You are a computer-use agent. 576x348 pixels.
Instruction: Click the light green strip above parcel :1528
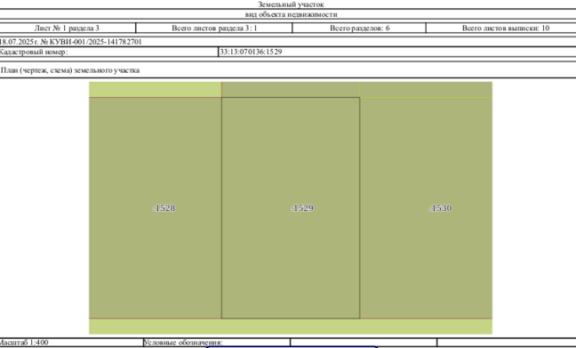[155, 89]
